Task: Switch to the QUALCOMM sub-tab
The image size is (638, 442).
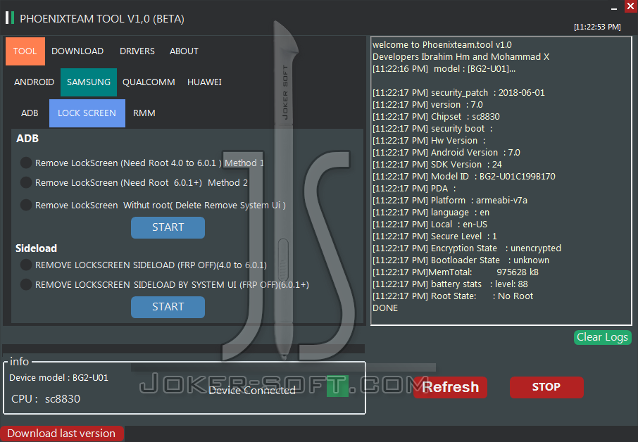Action: (x=149, y=82)
